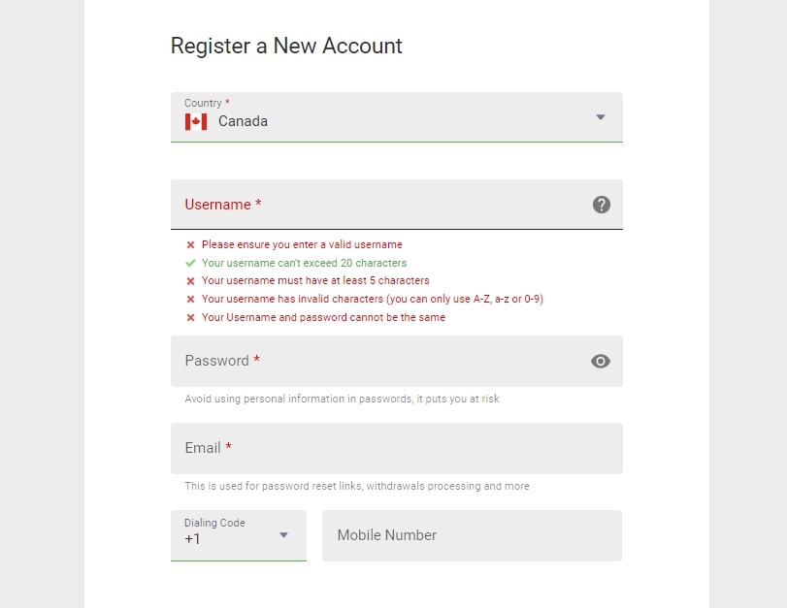Click the green checkmark beside 20 characters rule
Screen dimensions: 787x608
coord(191,263)
